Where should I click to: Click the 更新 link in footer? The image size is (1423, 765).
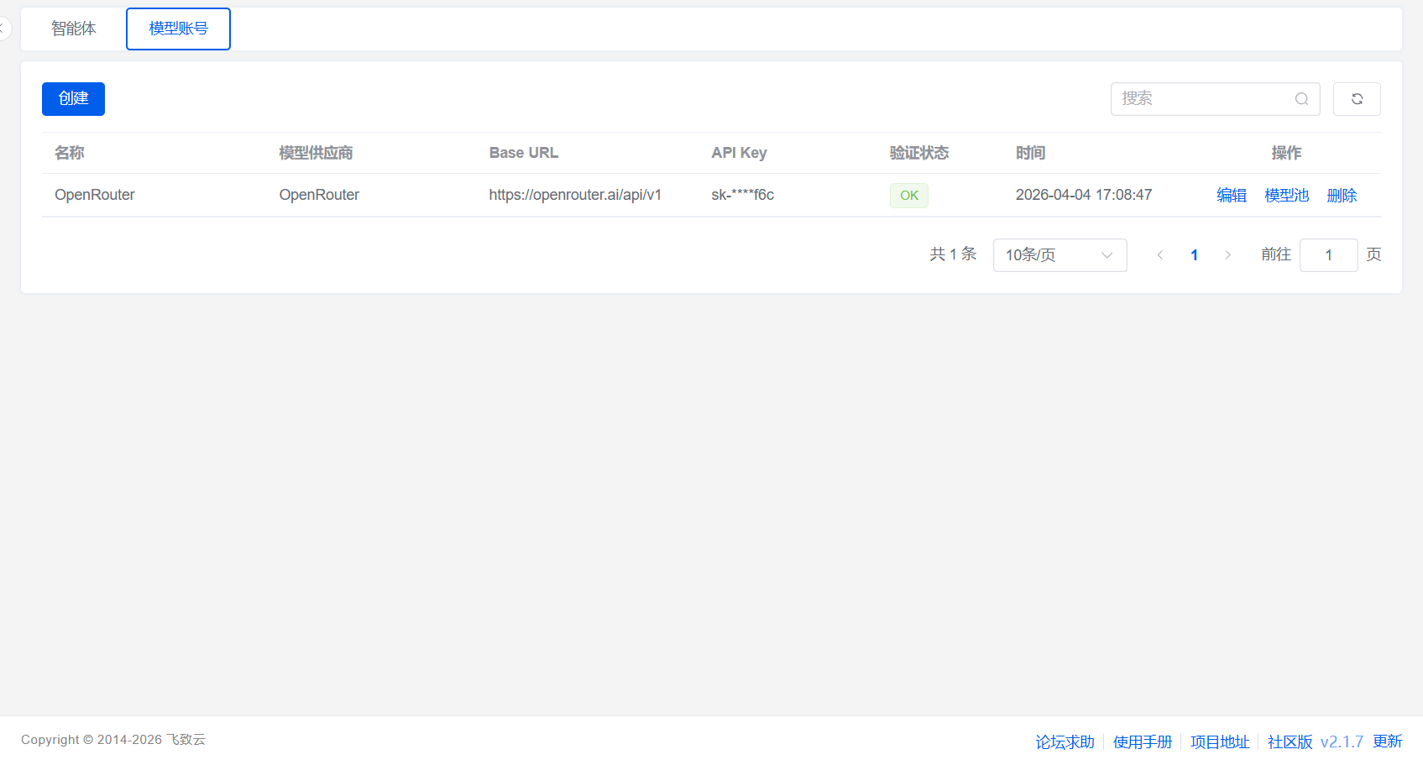[1388, 741]
